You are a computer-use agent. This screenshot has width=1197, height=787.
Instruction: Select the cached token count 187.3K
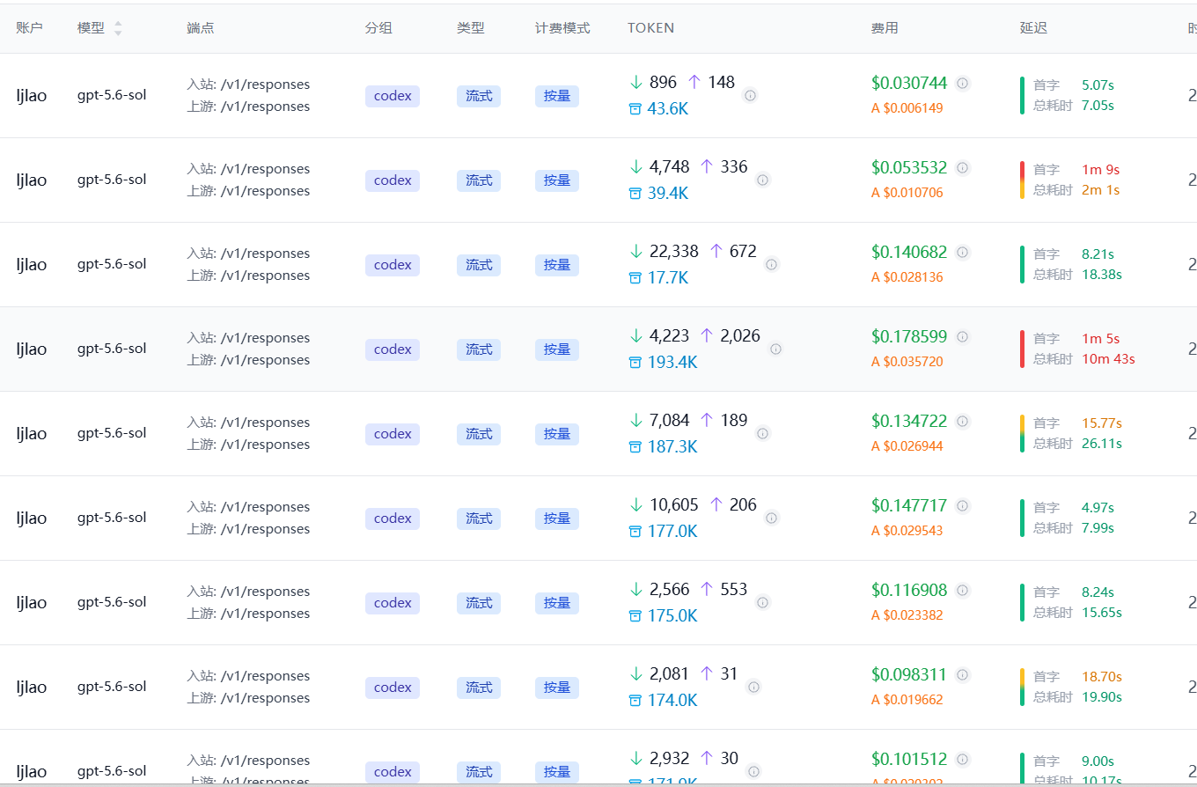pyautogui.click(x=672, y=447)
